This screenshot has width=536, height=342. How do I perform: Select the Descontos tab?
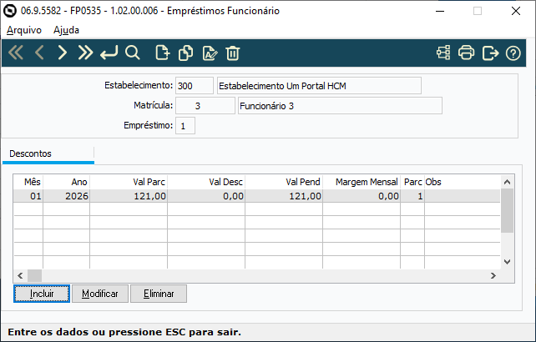click(48, 154)
